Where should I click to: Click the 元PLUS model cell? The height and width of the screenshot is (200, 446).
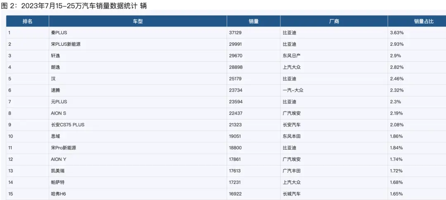pos(59,102)
